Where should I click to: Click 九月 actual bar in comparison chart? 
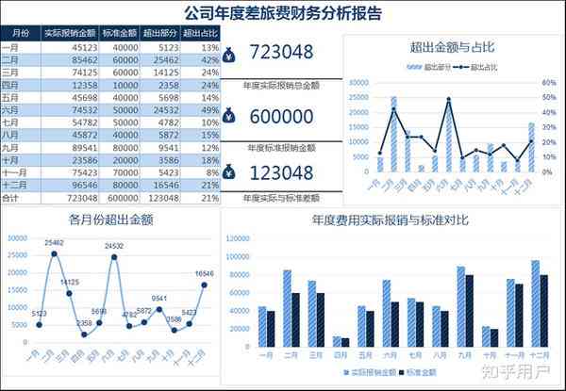[x=461, y=306]
